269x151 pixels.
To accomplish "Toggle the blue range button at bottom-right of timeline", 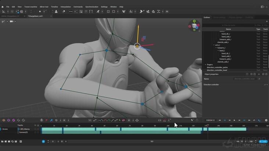I will coord(263,141).
